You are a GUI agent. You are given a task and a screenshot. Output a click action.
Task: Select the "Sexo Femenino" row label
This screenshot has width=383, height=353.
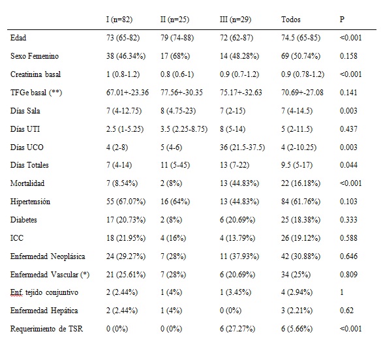pyautogui.click(x=35, y=56)
